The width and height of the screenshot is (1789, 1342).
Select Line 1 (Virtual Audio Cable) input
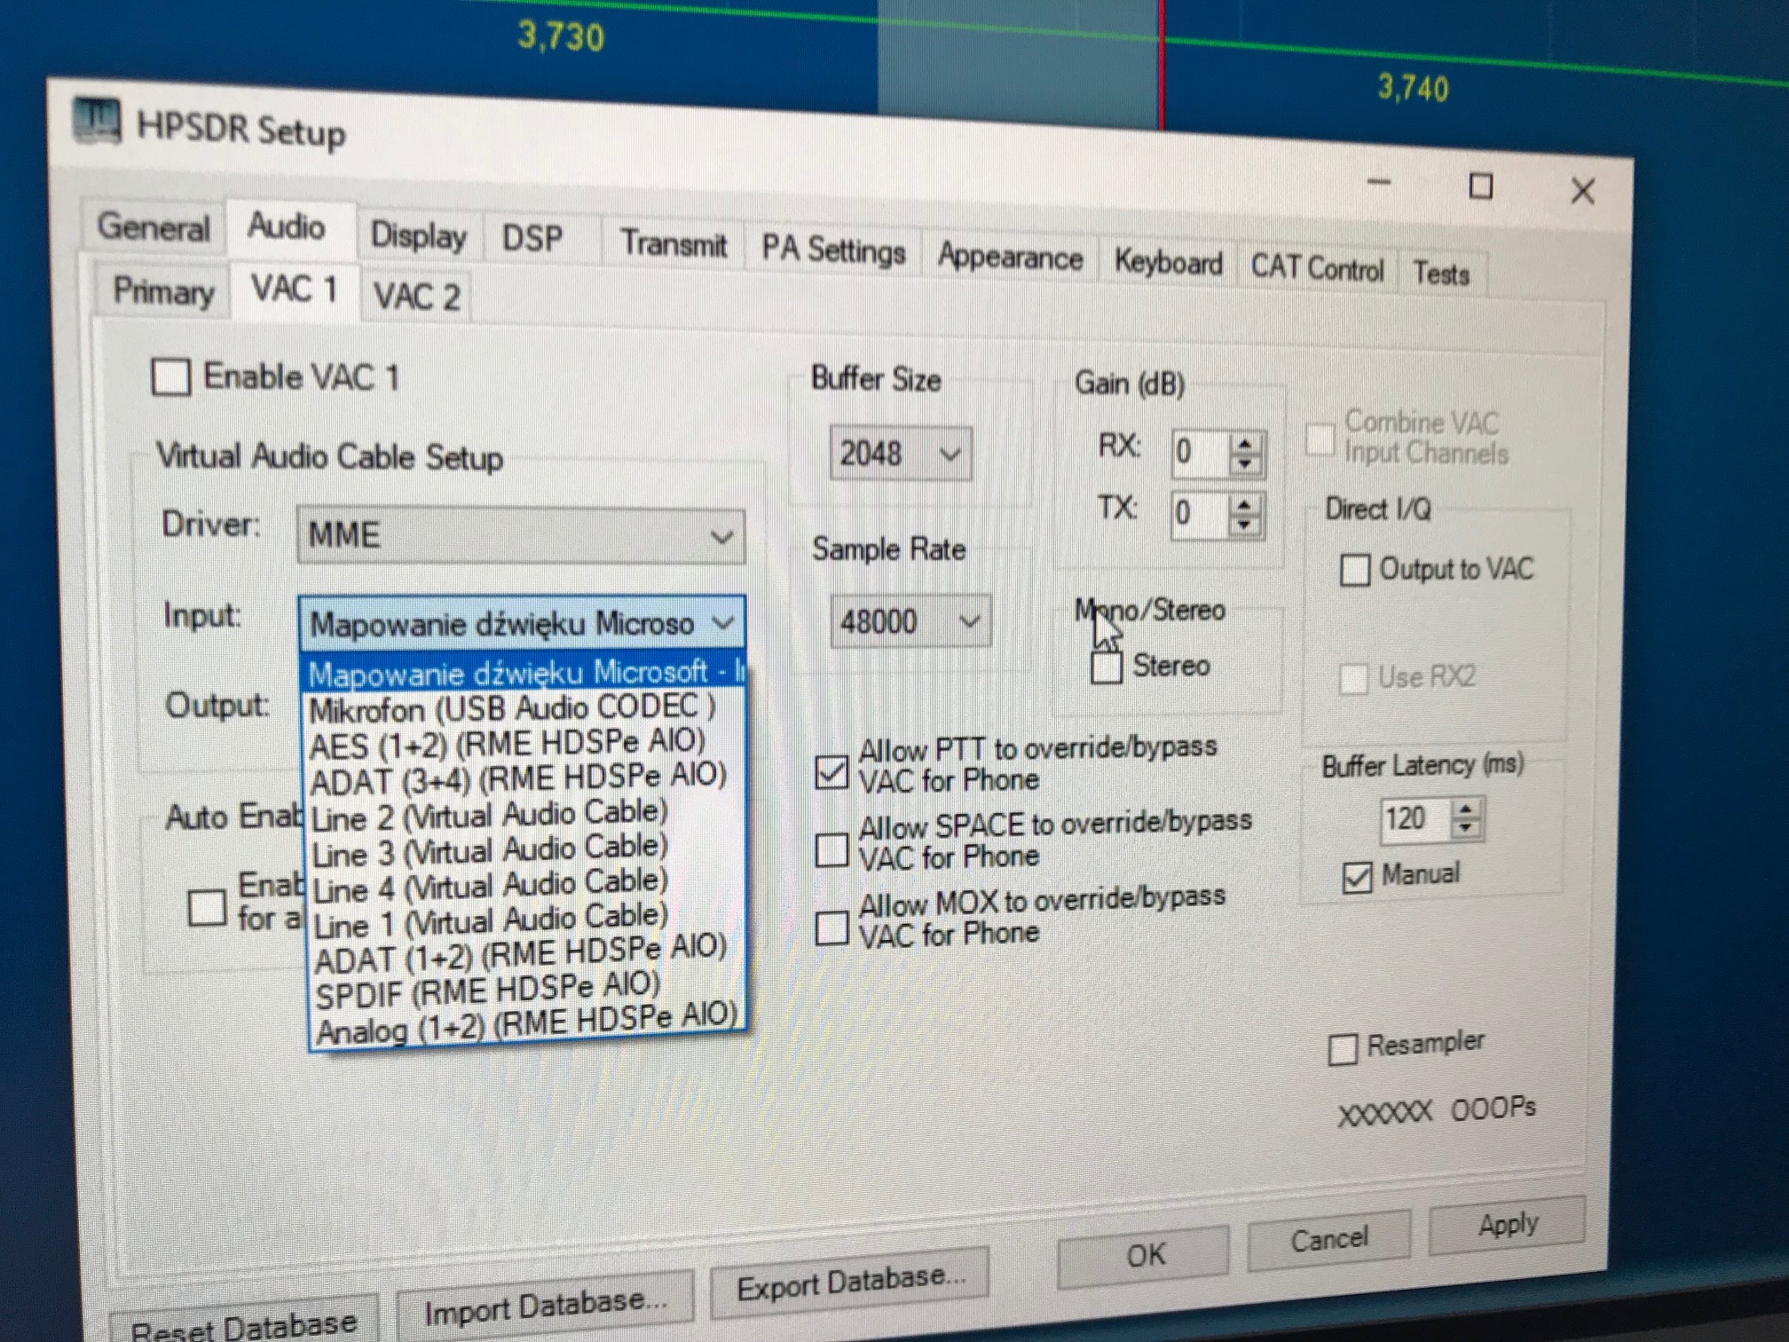click(x=489, y=921)
